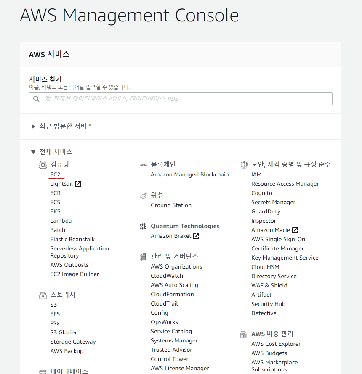Click the Quantum Technologies atom icon
Image resolution: width=362 pixels, height=374 pixels.
(x=143, y=227)
